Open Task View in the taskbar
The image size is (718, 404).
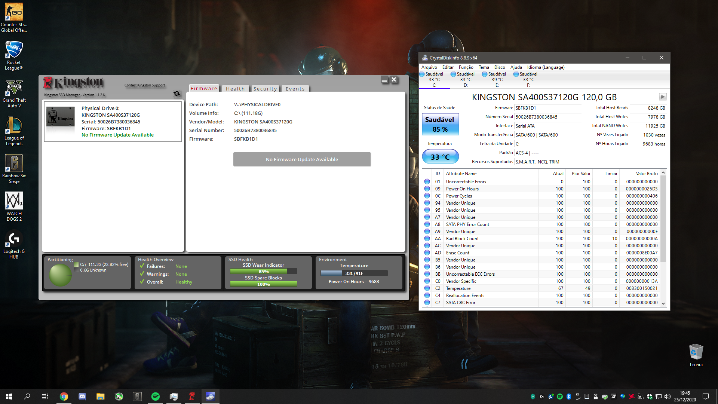click(45, 397)
